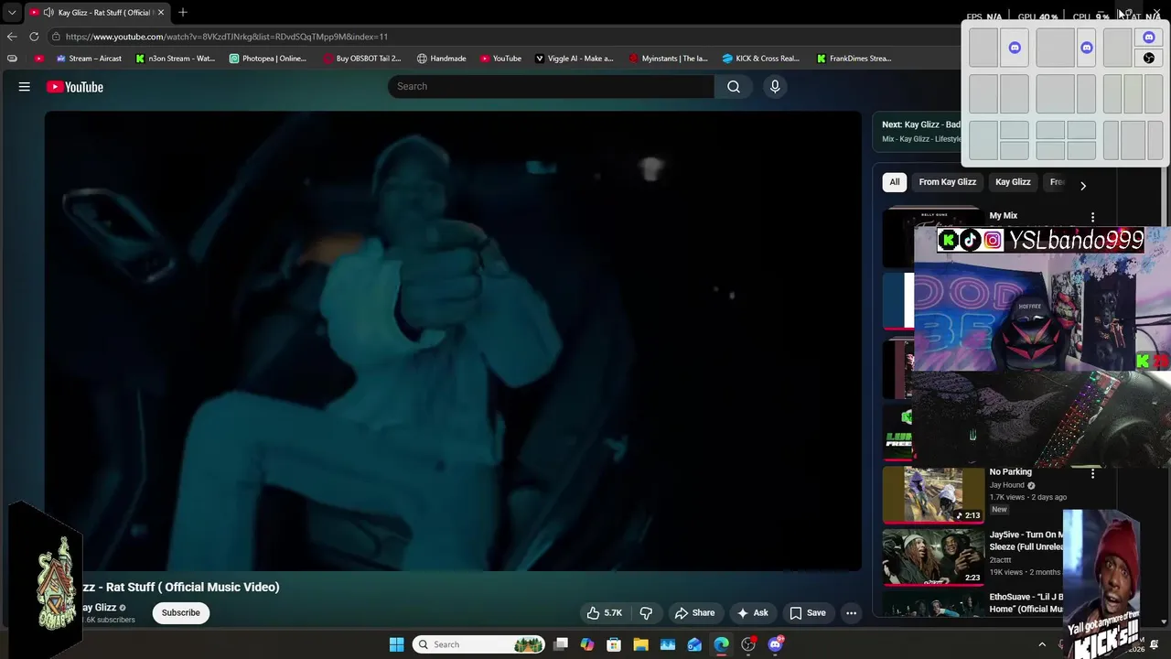
Task: Visit the Jay Hound channel
Action: [1006, 485]
